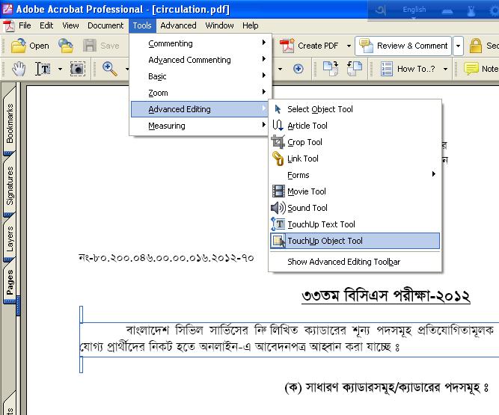Expand the Forms submenu
Image resolution: width=499 pixels, height=415 pixels.
coord(355,175)
